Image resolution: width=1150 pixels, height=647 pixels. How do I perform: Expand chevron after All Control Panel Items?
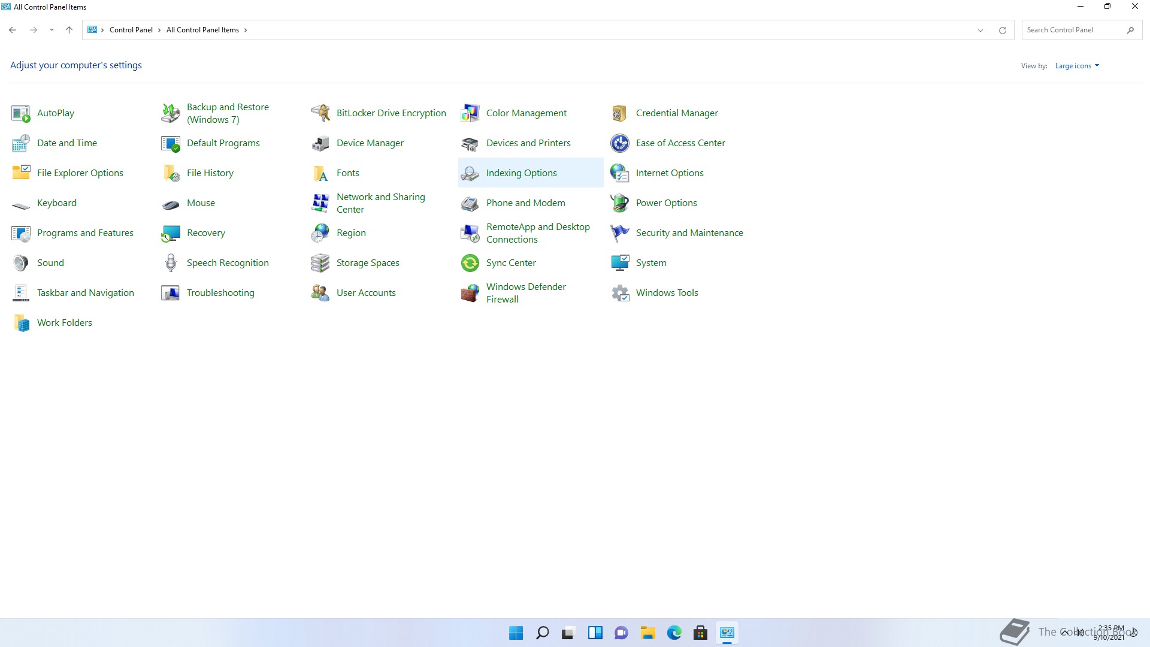point(246,30)
